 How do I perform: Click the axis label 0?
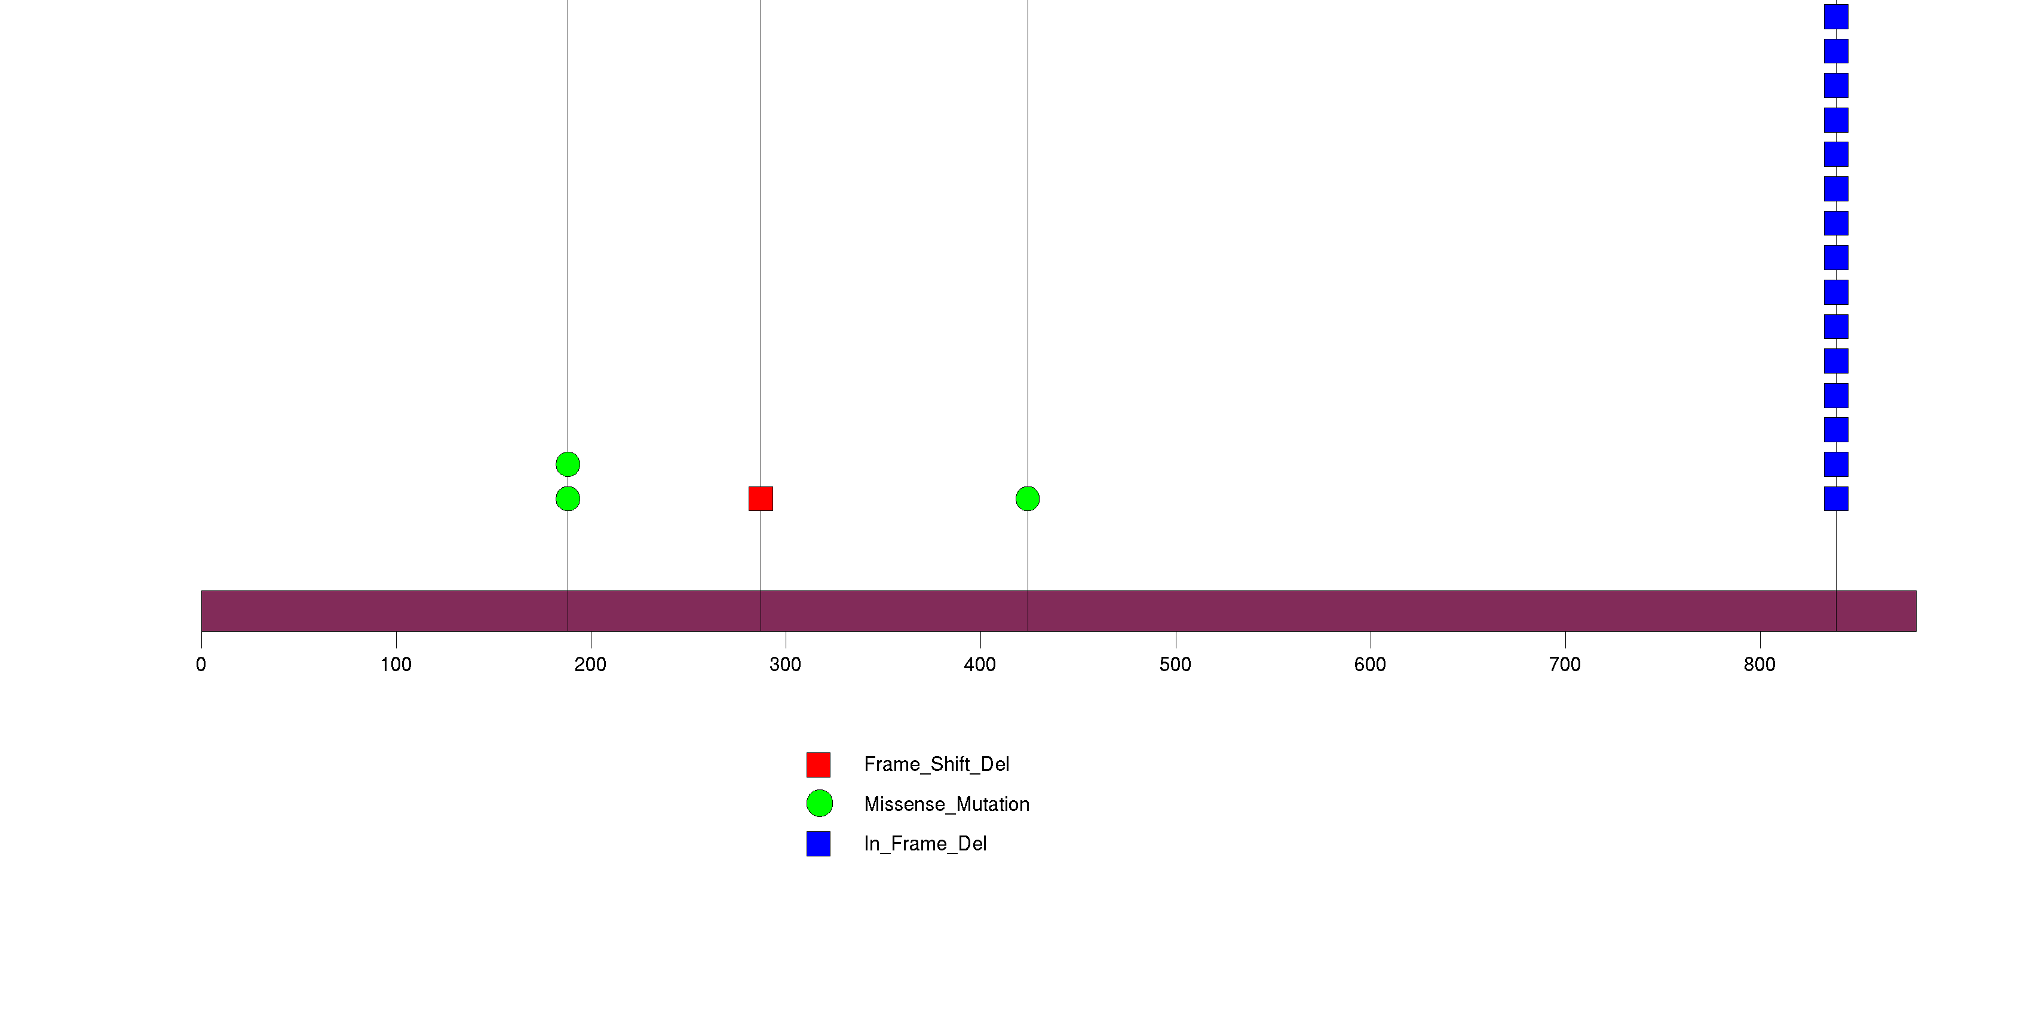point(201,665)
